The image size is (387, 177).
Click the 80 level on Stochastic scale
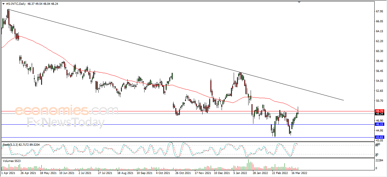[377, 145]
